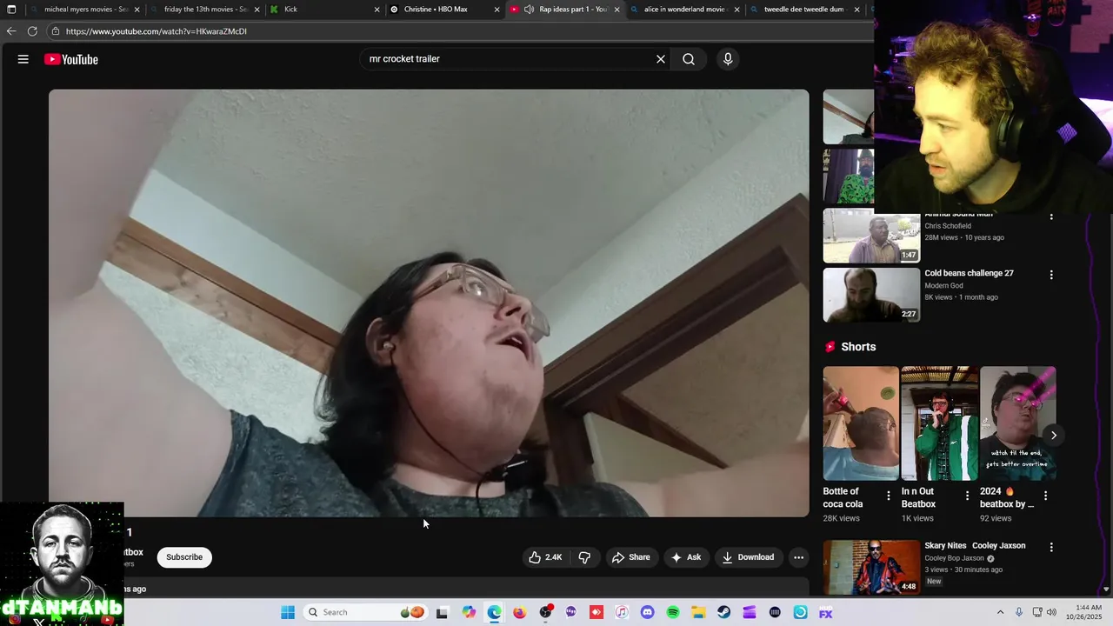This screenshot has height=626, width=1113.
Task: Open Bottle of coca cola short thumbnail
Action: [861, 423]
